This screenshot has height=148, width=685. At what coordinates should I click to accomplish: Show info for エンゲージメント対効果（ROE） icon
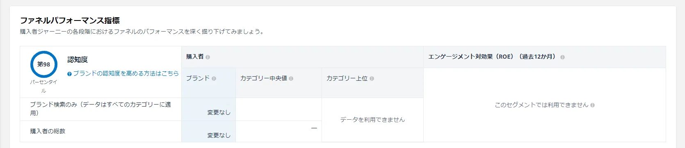click(562, 57)
